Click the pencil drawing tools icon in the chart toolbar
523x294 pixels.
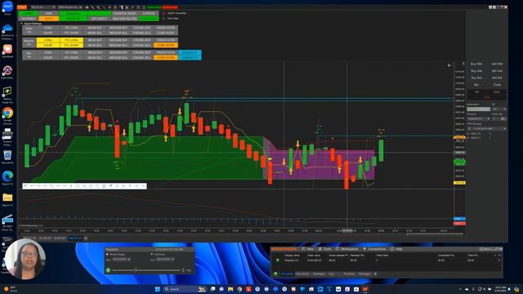click(x=92, y=7)
